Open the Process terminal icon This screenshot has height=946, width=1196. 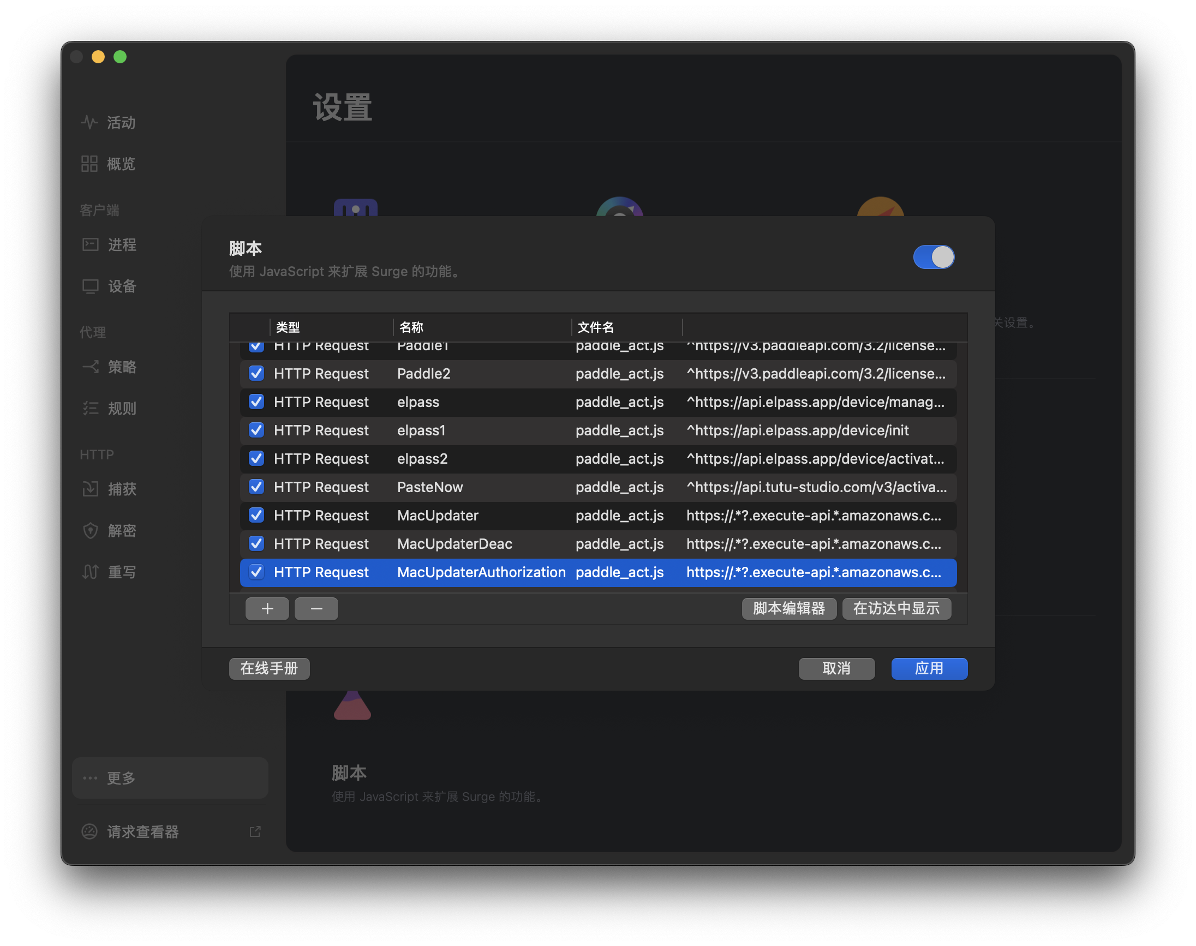(90, 244)
